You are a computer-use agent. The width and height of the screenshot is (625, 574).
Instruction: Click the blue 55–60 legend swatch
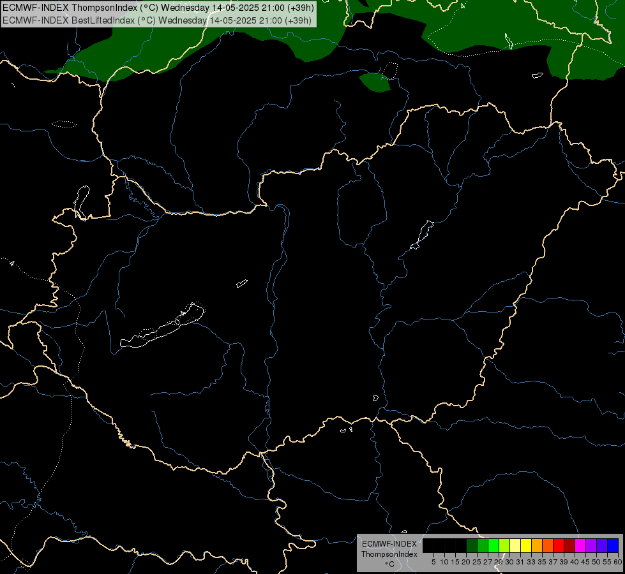point(613,545)
